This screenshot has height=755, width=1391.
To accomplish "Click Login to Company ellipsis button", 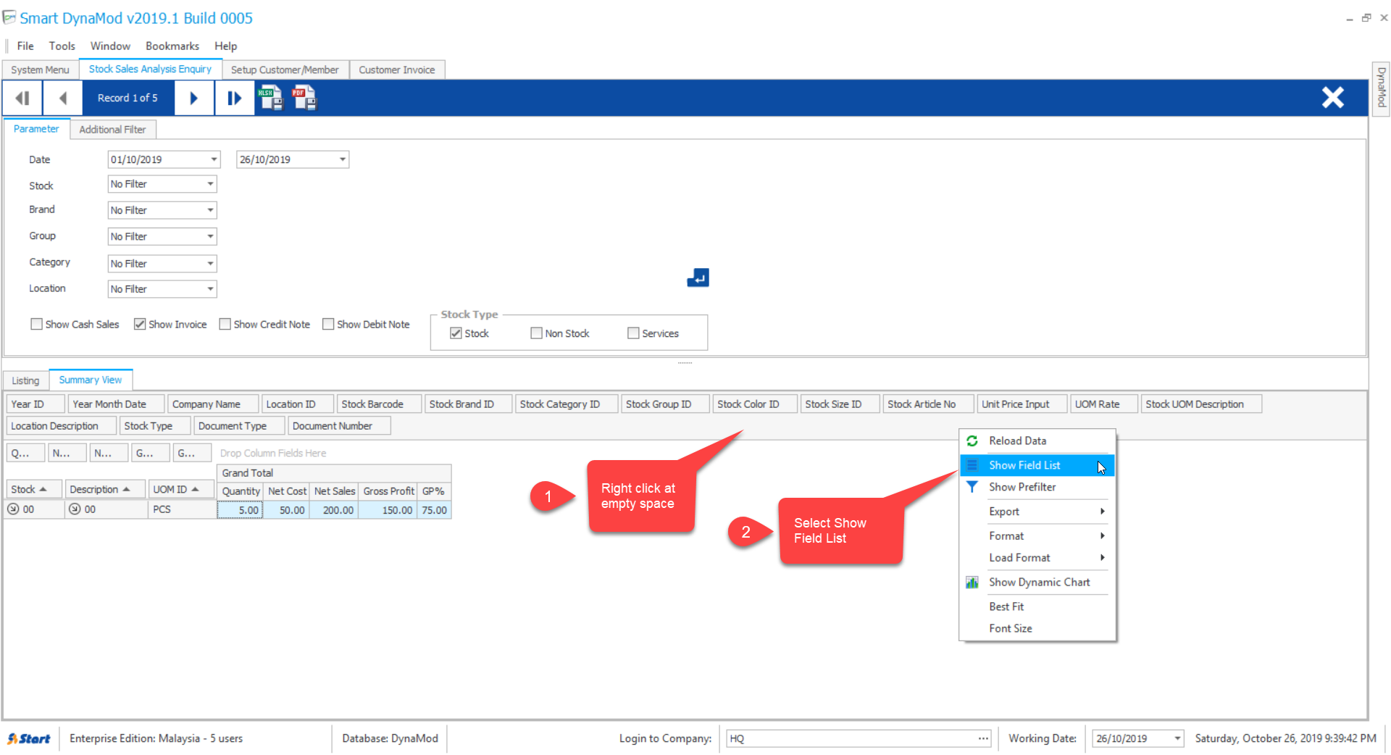I will [983, 738].
